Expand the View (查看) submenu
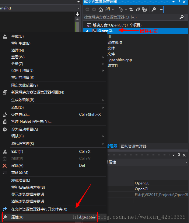Screen dimensions: 189x223 [x=54, y=57]
